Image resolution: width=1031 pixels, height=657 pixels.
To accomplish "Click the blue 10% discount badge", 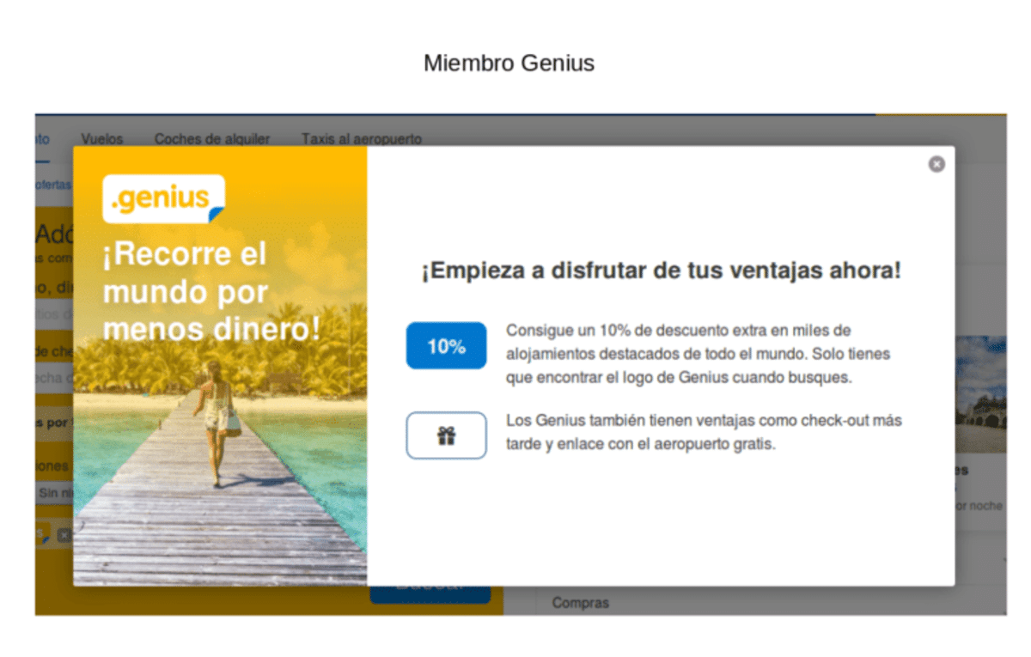I will [x=446, y=346].
